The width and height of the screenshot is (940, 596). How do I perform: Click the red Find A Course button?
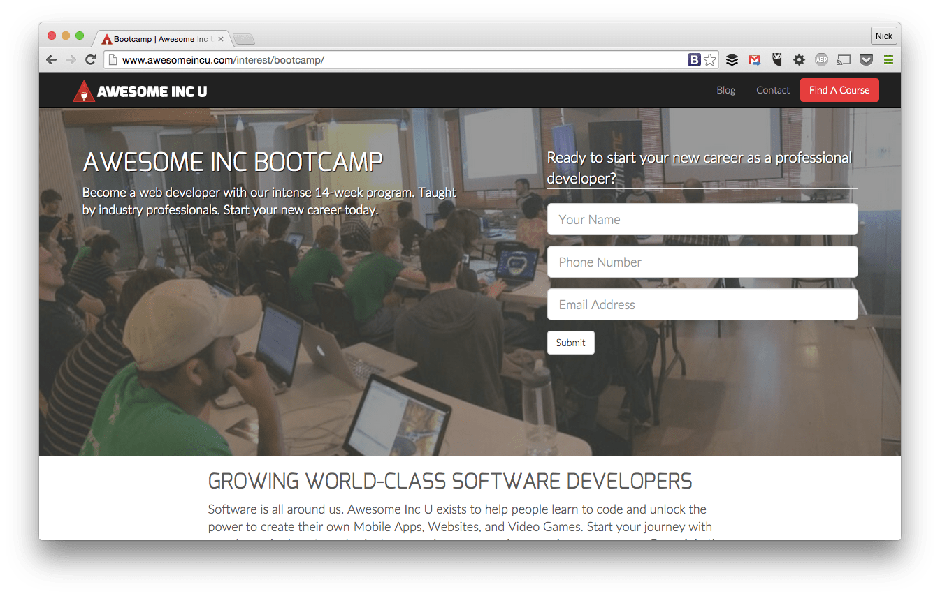839,90
